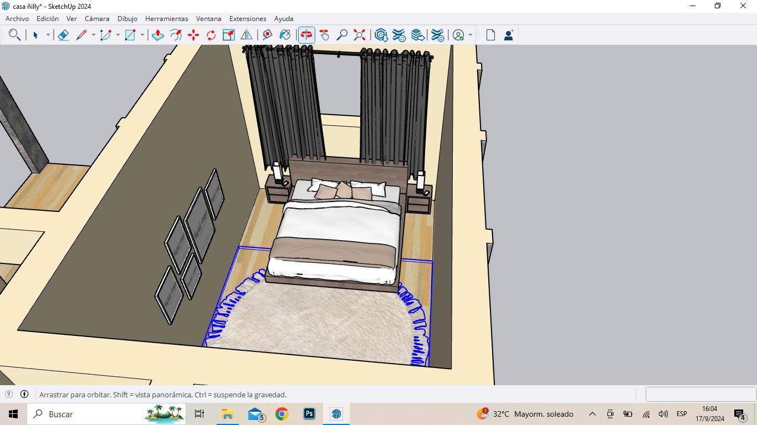Screen dimensions: 757x425
Task: Select the Scale tool
Action: [229, 35]
